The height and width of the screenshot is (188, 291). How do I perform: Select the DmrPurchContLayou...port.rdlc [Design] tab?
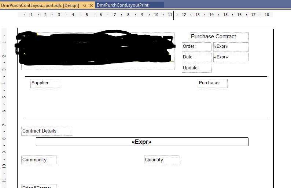point(40,5)
